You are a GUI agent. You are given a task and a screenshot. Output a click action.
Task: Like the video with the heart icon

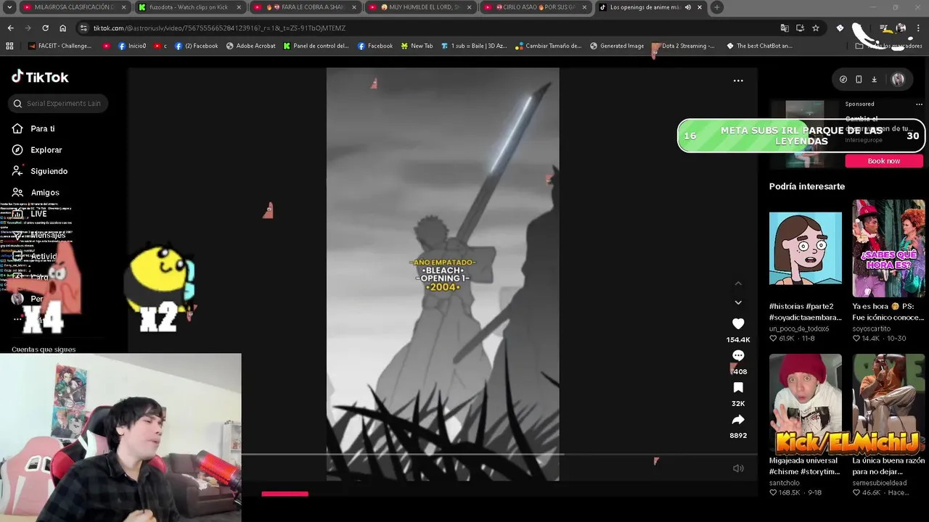(x=738, y=323)
